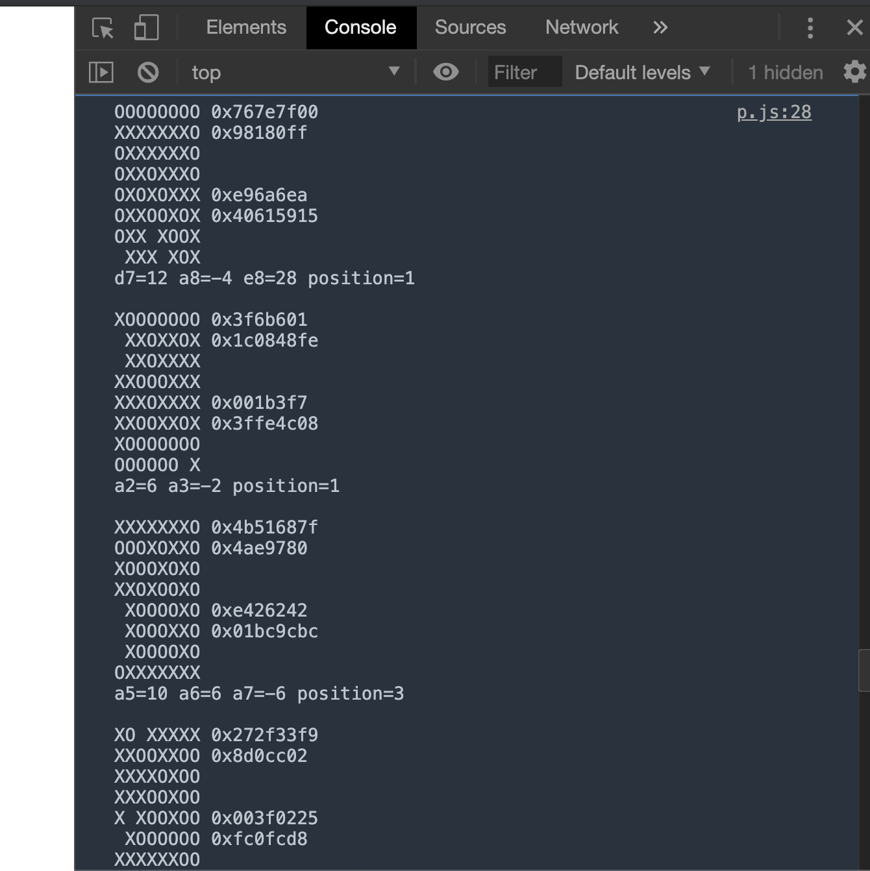Focus the console Filter field

(x=525, y=72)
